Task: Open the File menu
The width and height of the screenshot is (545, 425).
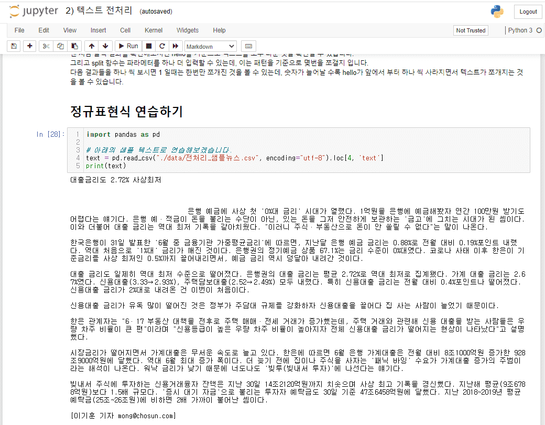Action: coord(19,30)
